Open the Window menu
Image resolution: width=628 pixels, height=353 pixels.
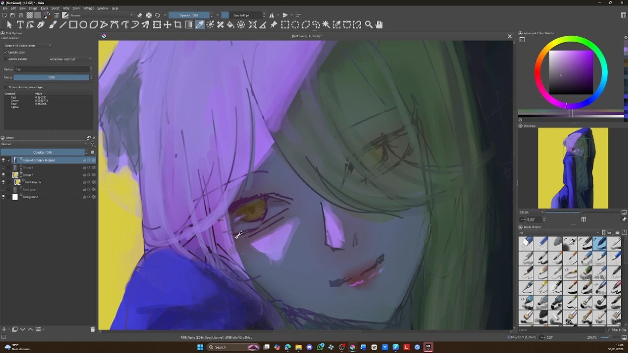pyautogui.click(x=103, y=8)
